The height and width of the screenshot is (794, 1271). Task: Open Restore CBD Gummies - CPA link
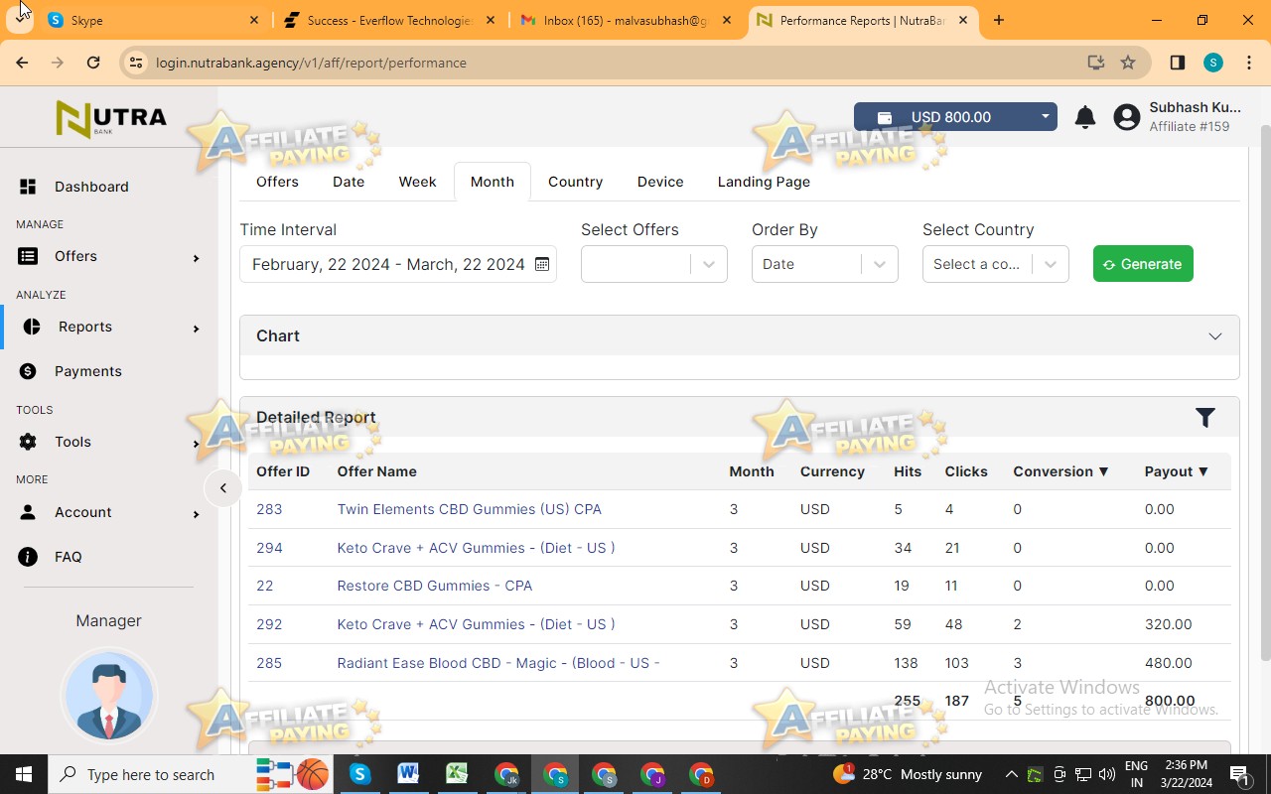435,586
